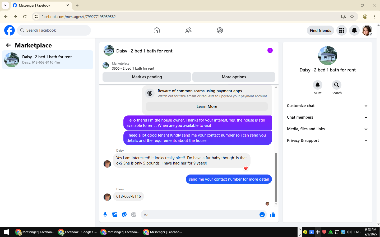The image size is (380, 237).
Task: Bookmark this page with the star
Action: tap(352, 17)
